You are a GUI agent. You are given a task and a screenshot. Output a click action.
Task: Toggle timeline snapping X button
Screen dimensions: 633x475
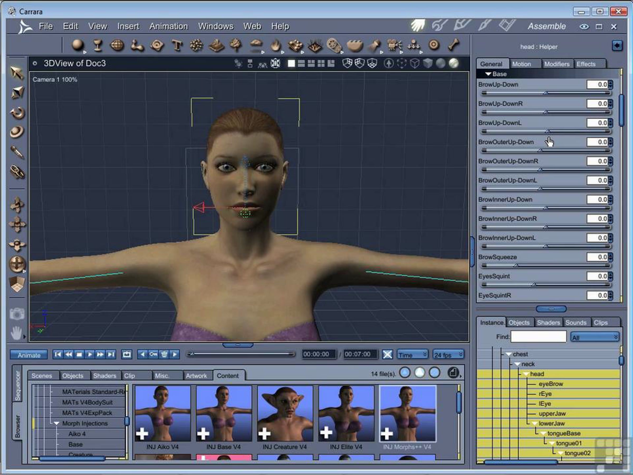(x=387, y=354)
